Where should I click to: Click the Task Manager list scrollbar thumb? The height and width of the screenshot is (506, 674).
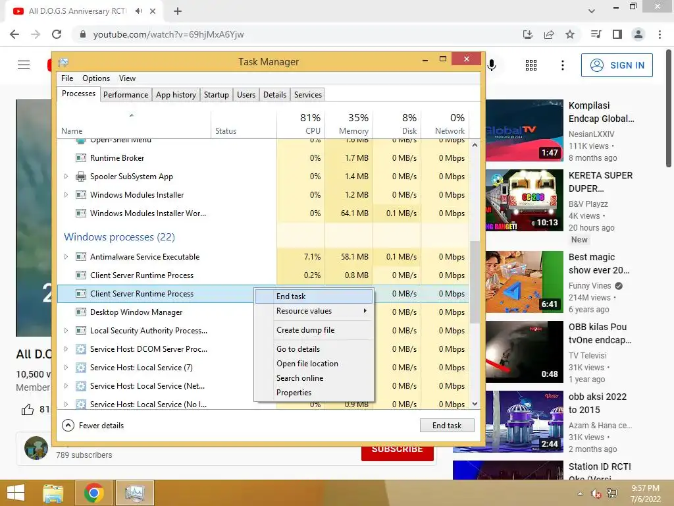pos(475,282)
